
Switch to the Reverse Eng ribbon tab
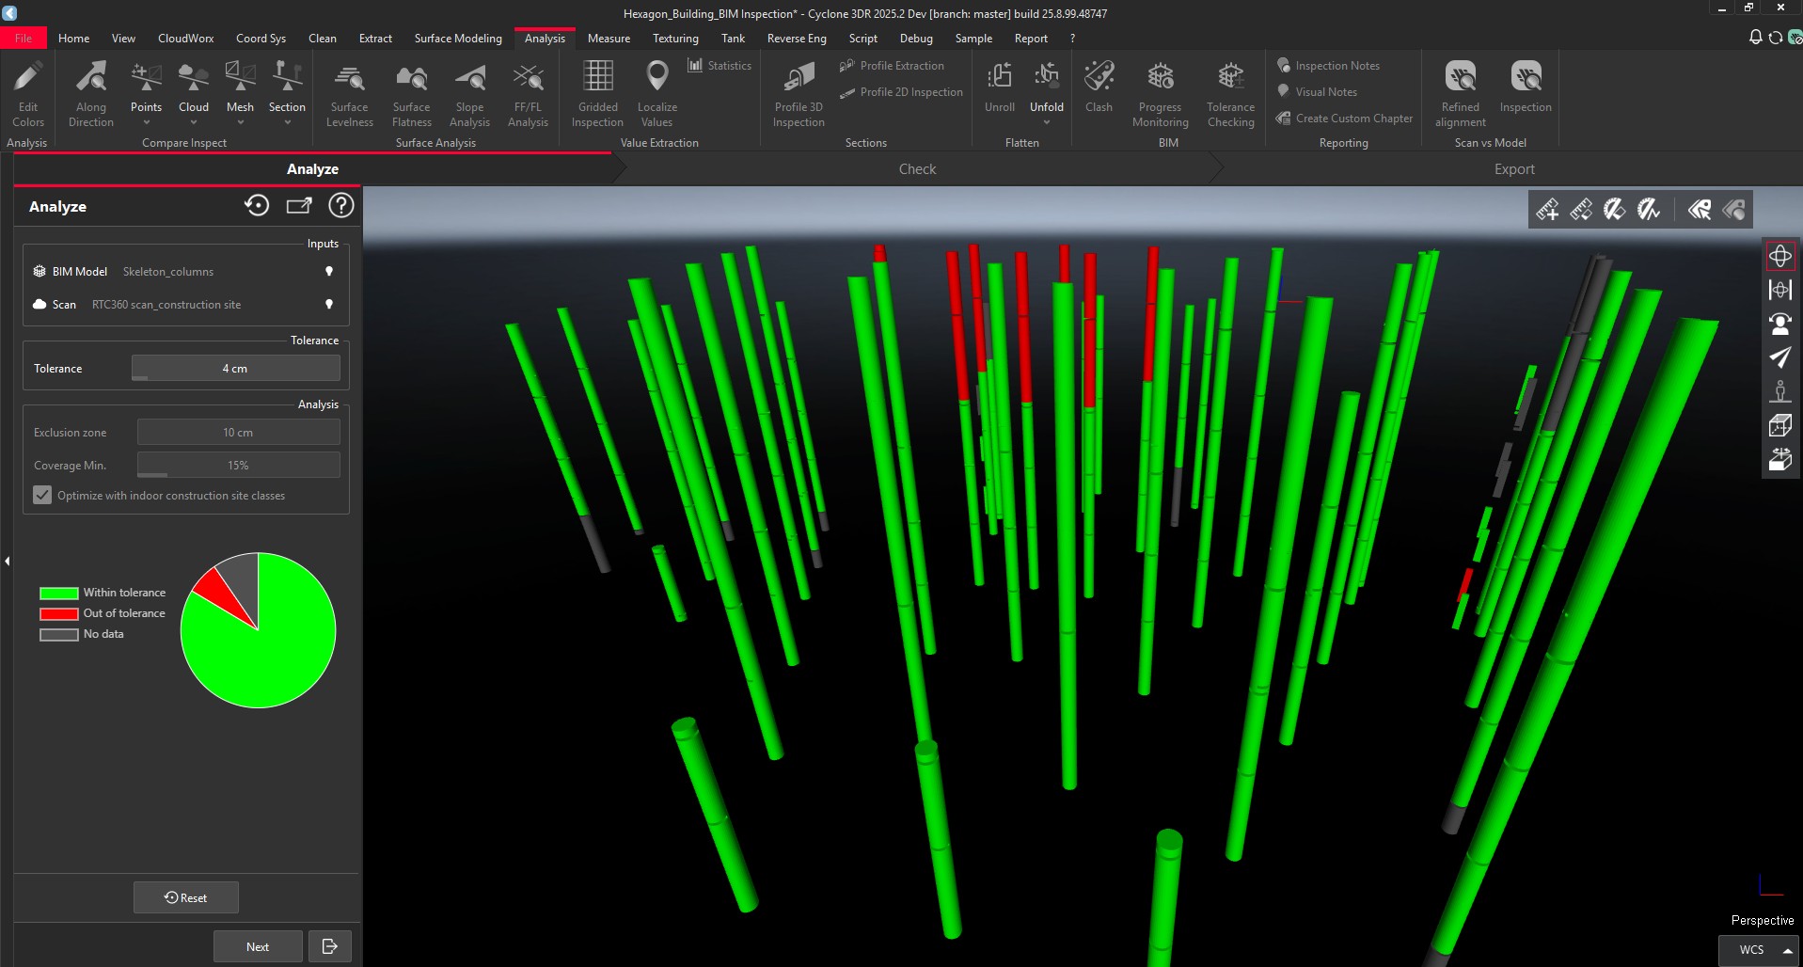coord(796,38)
